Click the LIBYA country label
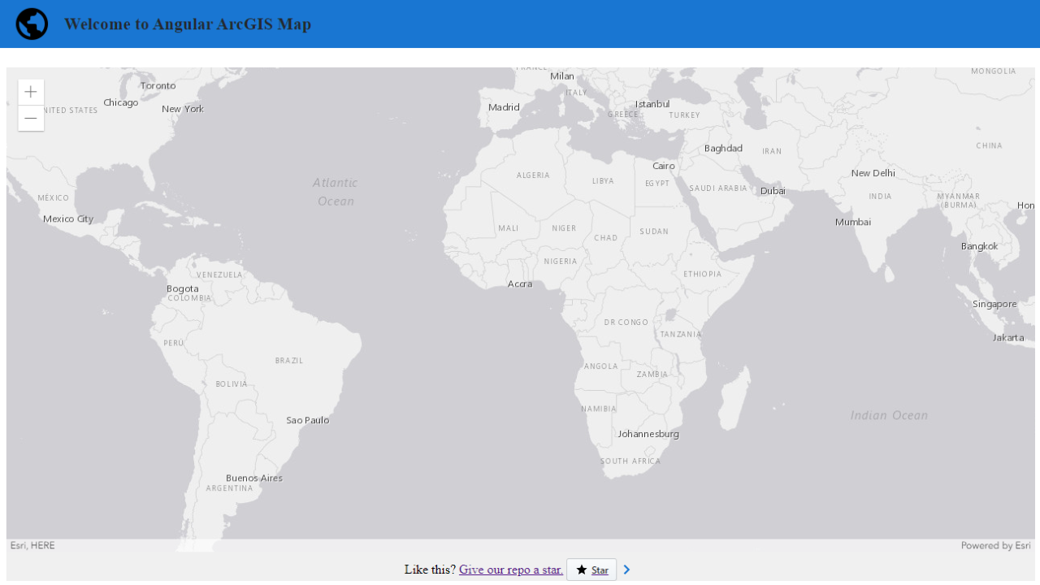Viewport: 1040px width, 585px height. [603, 181]
